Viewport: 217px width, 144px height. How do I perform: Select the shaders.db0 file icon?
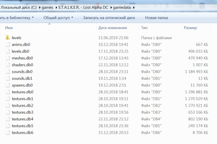pos(8,65)
